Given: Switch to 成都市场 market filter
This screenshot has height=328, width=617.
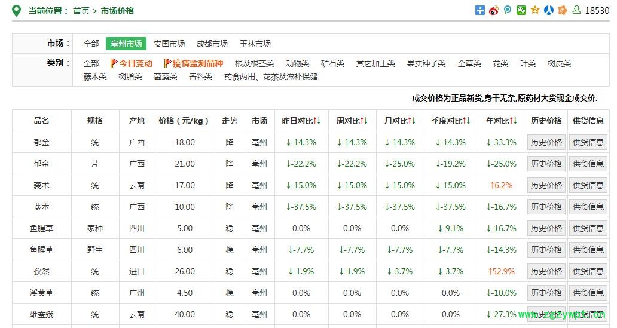Looking at the screenshot, I should point(212,44).
